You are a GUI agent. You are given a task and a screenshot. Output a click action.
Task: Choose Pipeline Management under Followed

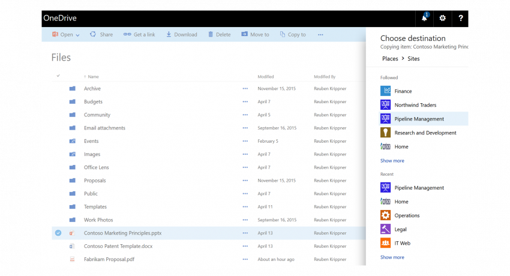pos(424,119)
